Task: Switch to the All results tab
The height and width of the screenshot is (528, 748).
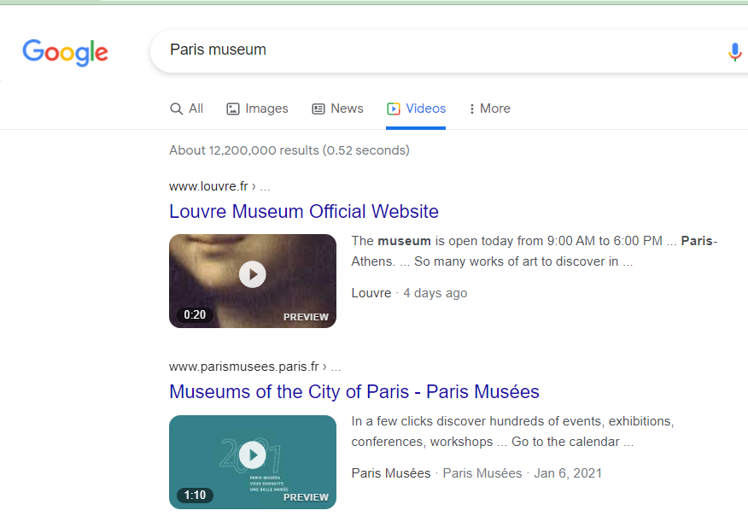Action: (x=186, y=109)
